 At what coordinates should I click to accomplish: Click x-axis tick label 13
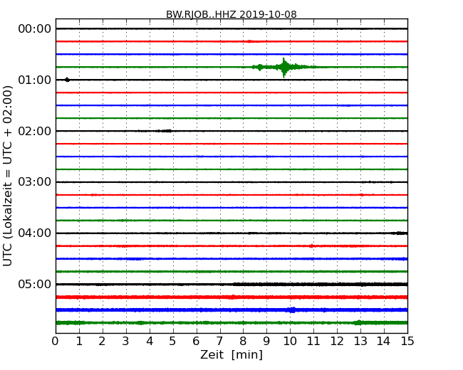[x=360, y=342]
